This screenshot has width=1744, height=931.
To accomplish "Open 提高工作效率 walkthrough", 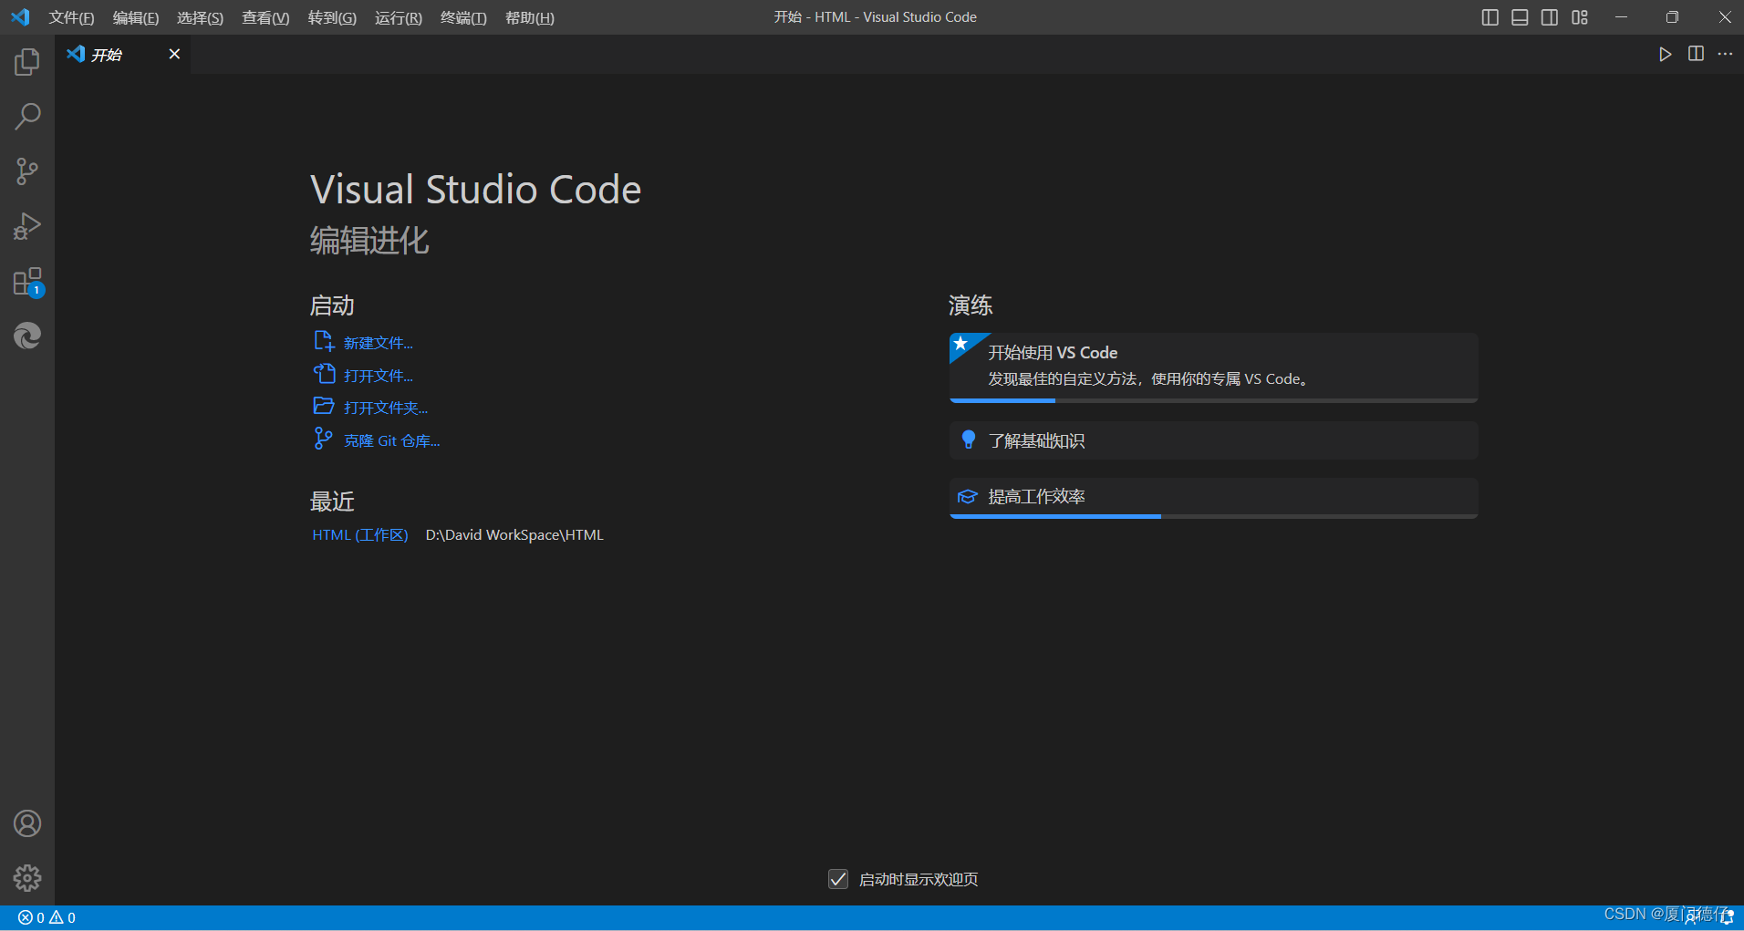I will (x=1213, y=498).
